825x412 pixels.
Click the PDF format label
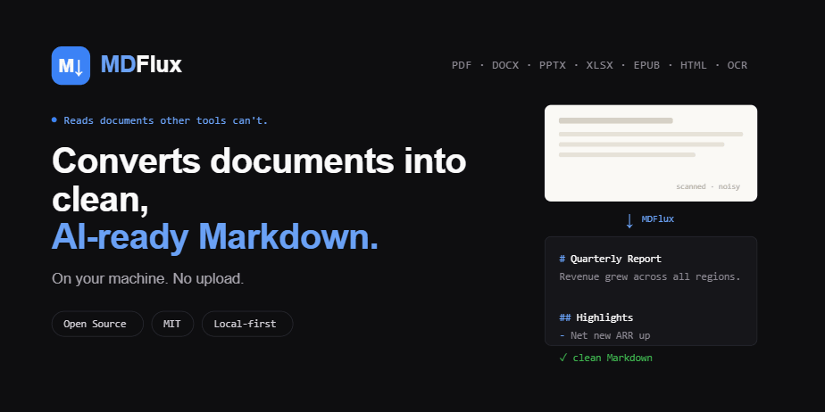(462, 66)
